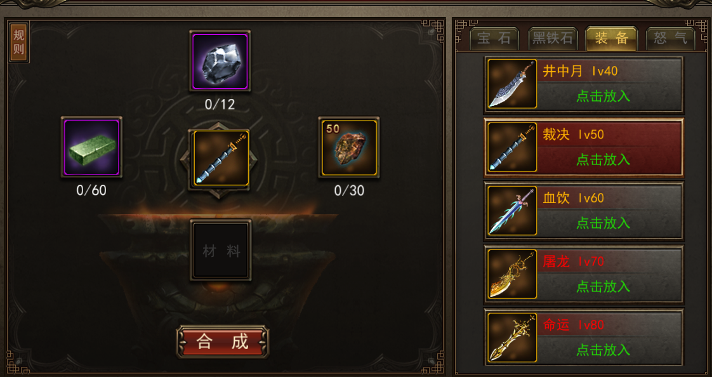Screen dimensions: 712x377
Task: Click 点击放入 for 屠龙 lv70
Action: (603, 287)
